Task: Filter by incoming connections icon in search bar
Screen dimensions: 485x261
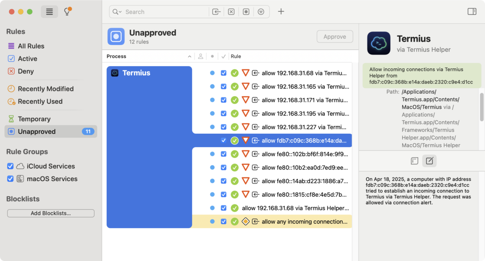Action: (x=216, y=12)
